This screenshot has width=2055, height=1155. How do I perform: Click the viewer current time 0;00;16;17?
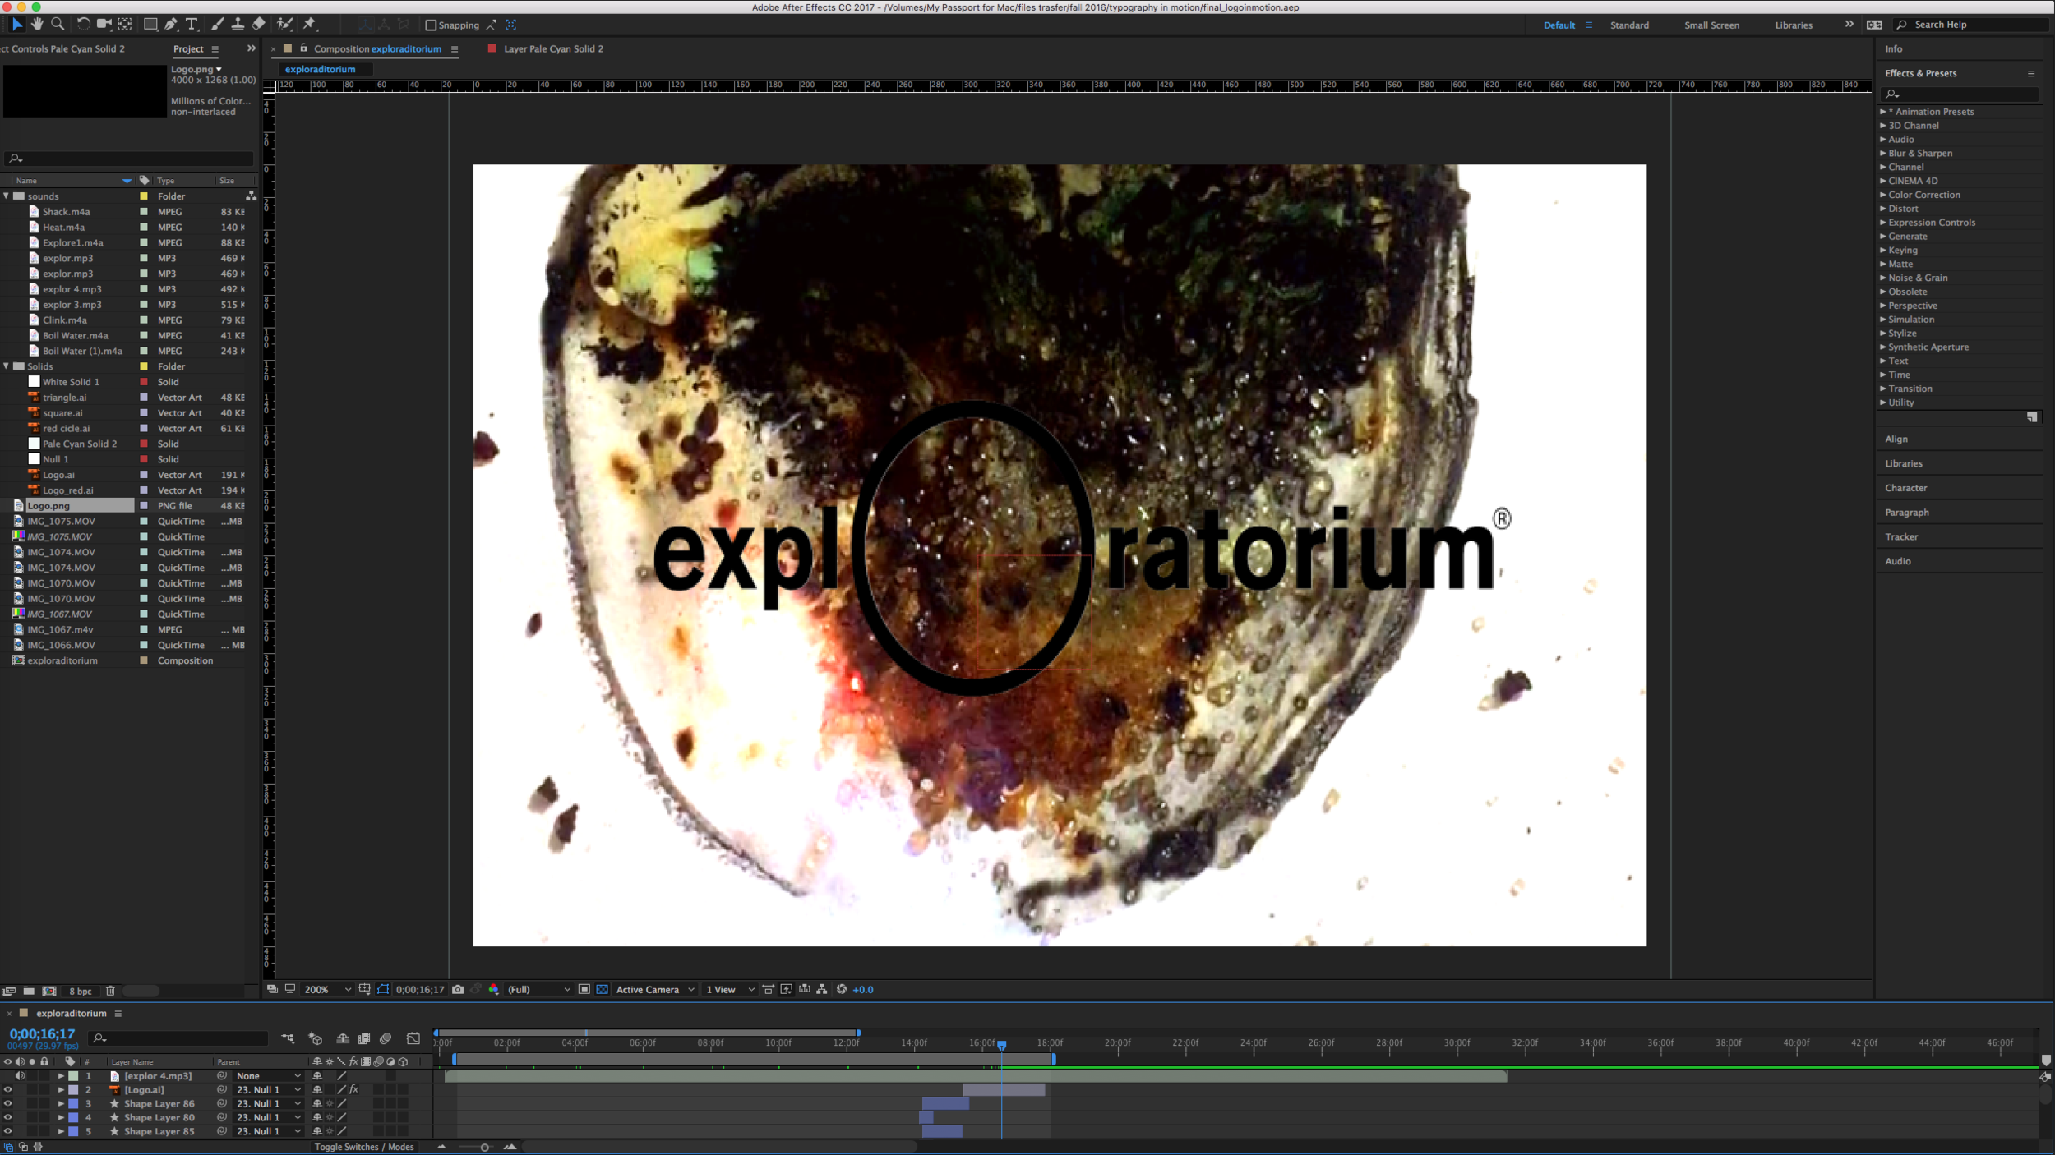[x=420, y=990]
